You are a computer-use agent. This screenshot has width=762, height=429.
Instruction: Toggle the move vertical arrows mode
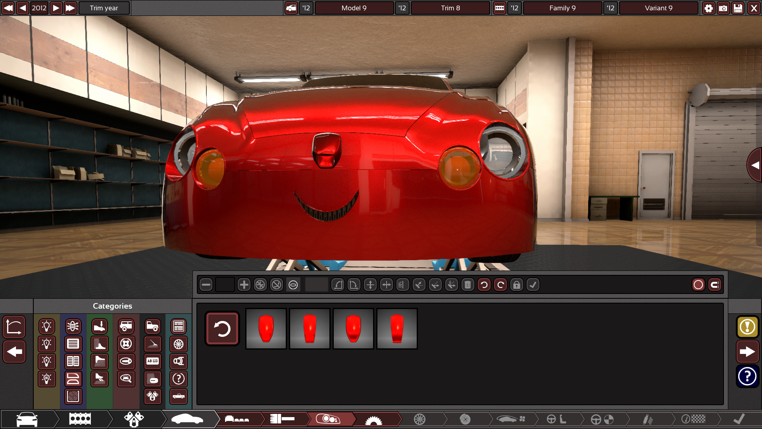pyautogui.click(x=370, y=285)
